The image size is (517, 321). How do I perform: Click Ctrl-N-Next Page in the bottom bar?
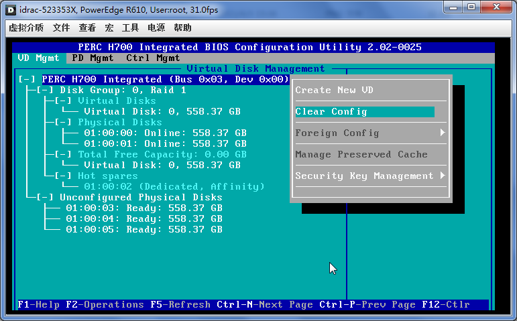tap(265, 304)
